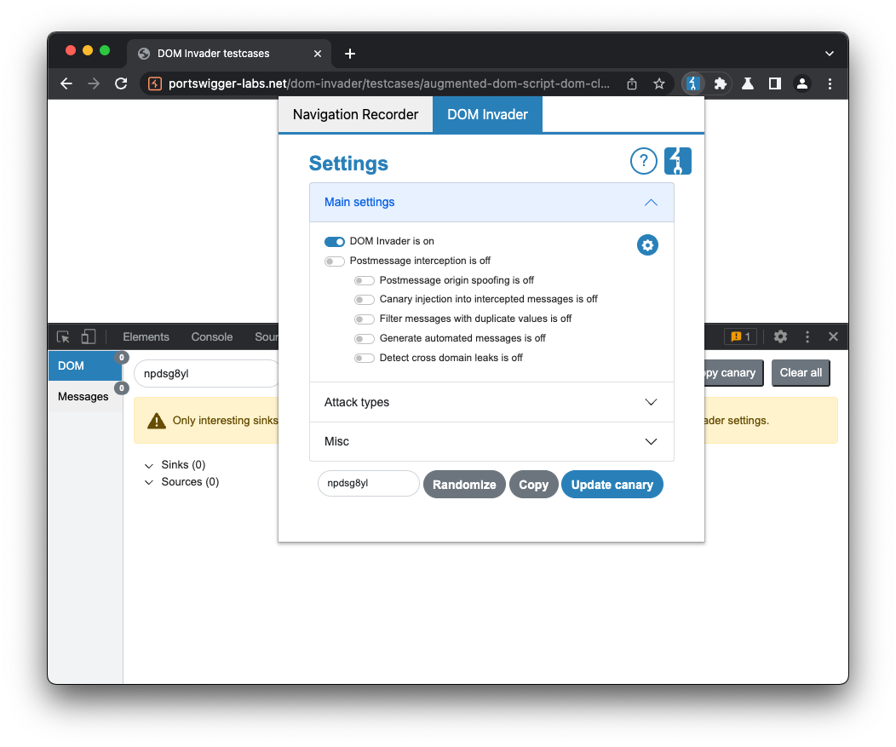896x747 pixels.
Task: Open the DOM Invader help icon
Action: tap(643, 161)
